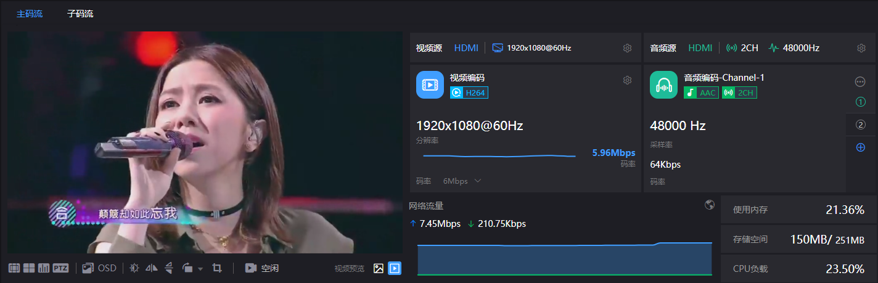Viewport: 878px width, 283px height.
Task: Expand the rotate options dropdown arrow
Action: click(200, 269)
